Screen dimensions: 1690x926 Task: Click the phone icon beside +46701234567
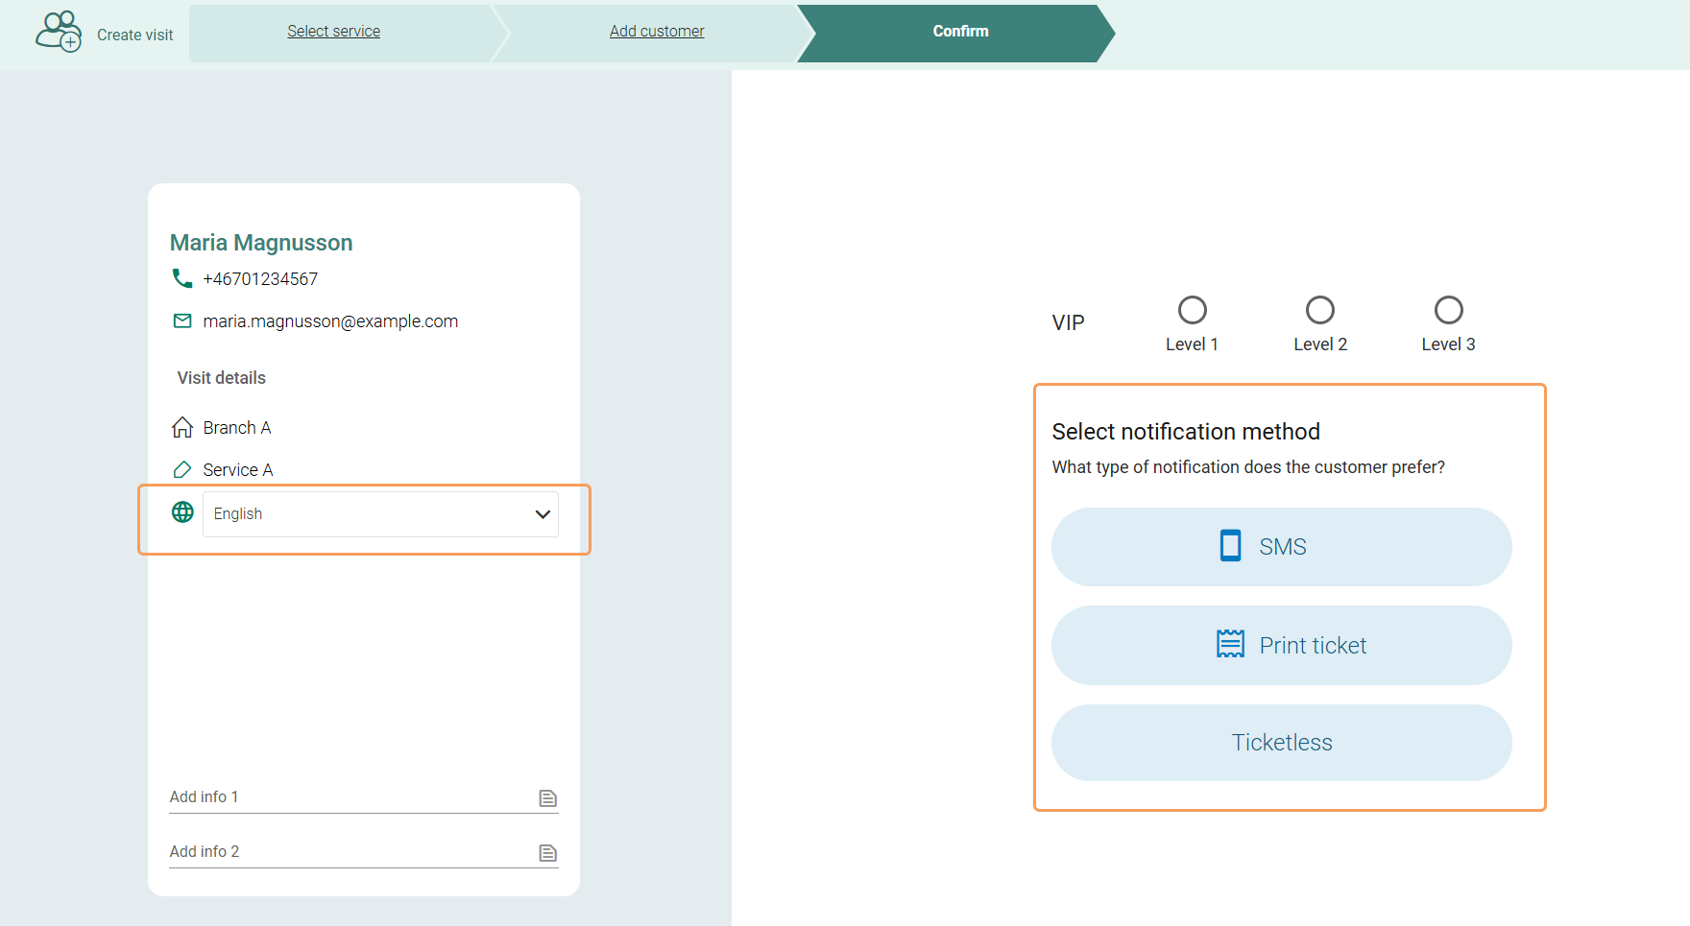point(181,278)
